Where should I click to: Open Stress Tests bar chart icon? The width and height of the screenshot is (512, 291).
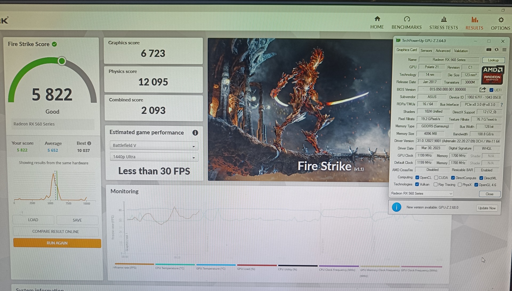(444, 19)
